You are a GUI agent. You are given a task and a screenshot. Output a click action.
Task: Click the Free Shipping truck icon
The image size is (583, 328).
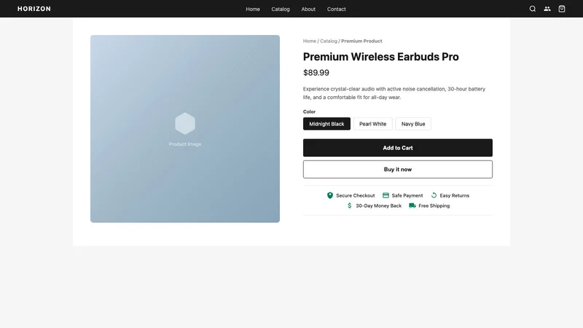pyautogui.click(x=412, y=206)
